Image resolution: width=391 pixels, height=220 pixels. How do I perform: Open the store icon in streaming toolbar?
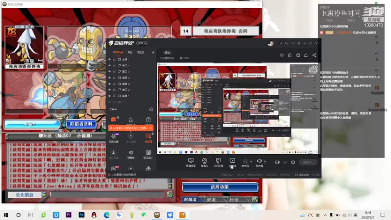click(282, 55)
